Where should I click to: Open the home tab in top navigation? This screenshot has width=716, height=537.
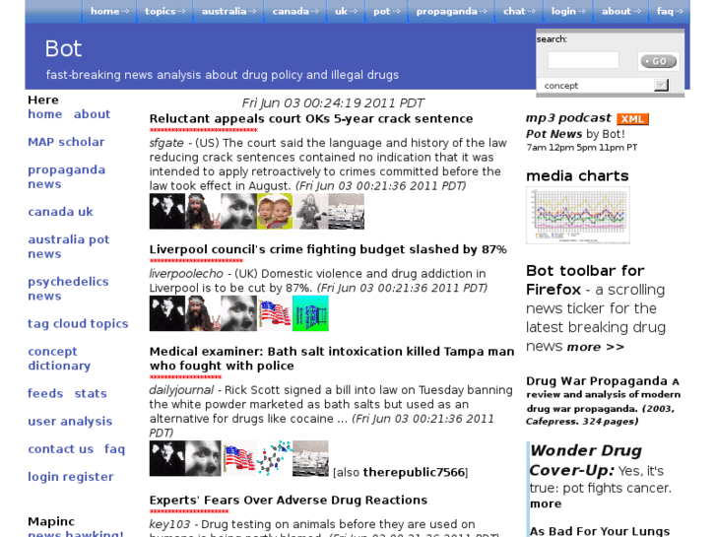point(109,12)
